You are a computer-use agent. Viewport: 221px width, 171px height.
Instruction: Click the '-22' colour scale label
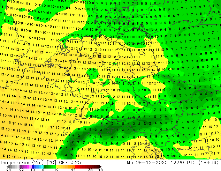(20, 170)
